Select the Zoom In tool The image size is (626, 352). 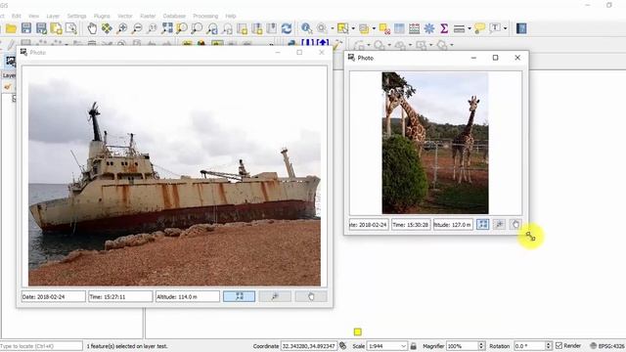coord(122,28)
